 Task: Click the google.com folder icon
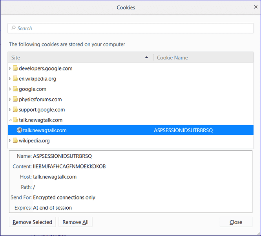point(15,89)
